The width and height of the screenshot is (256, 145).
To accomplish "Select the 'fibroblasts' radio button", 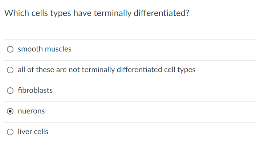I will (x=10, y=91).
